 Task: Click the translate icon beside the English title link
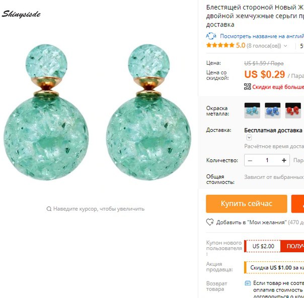click(x=211, y=36)
